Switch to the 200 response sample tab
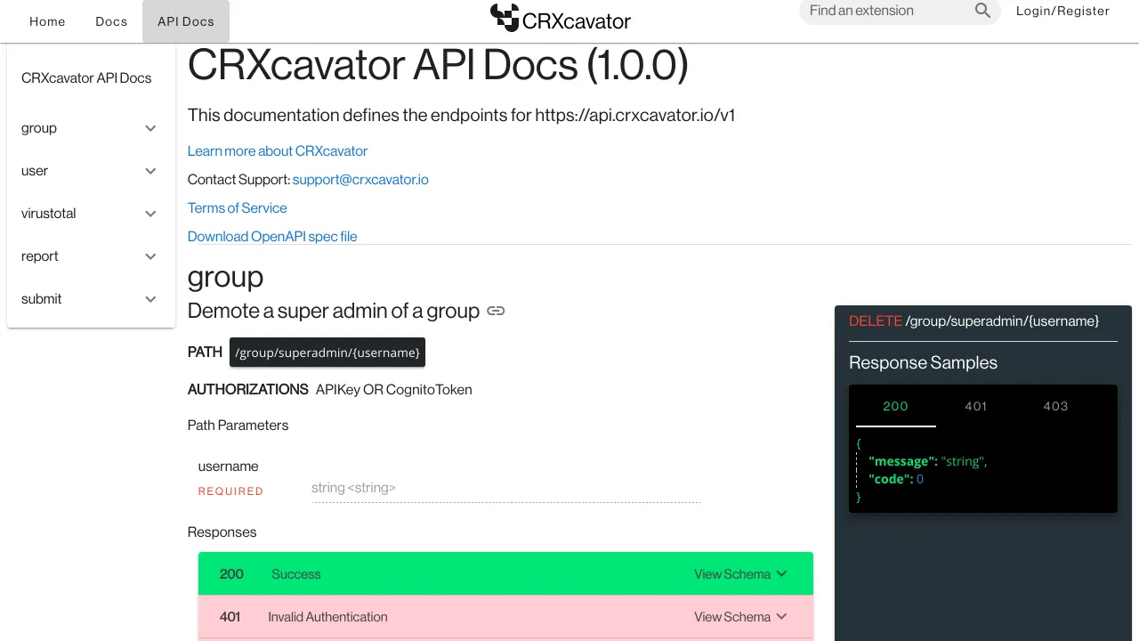 click(895, 406)
